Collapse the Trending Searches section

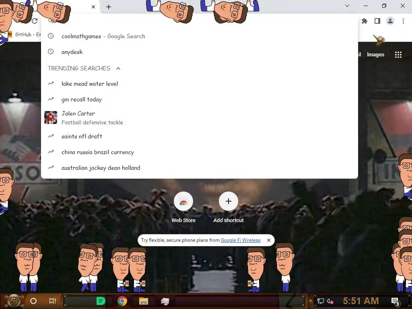tap(118, 68)
